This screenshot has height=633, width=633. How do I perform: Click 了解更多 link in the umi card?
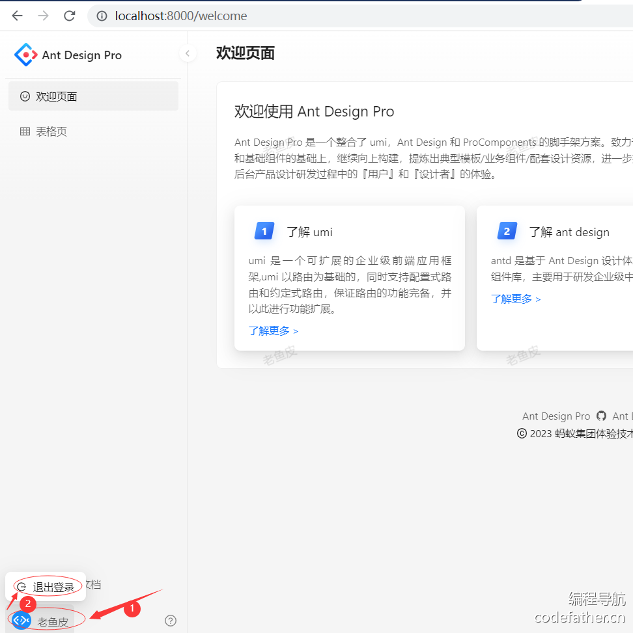pos(274,331)
